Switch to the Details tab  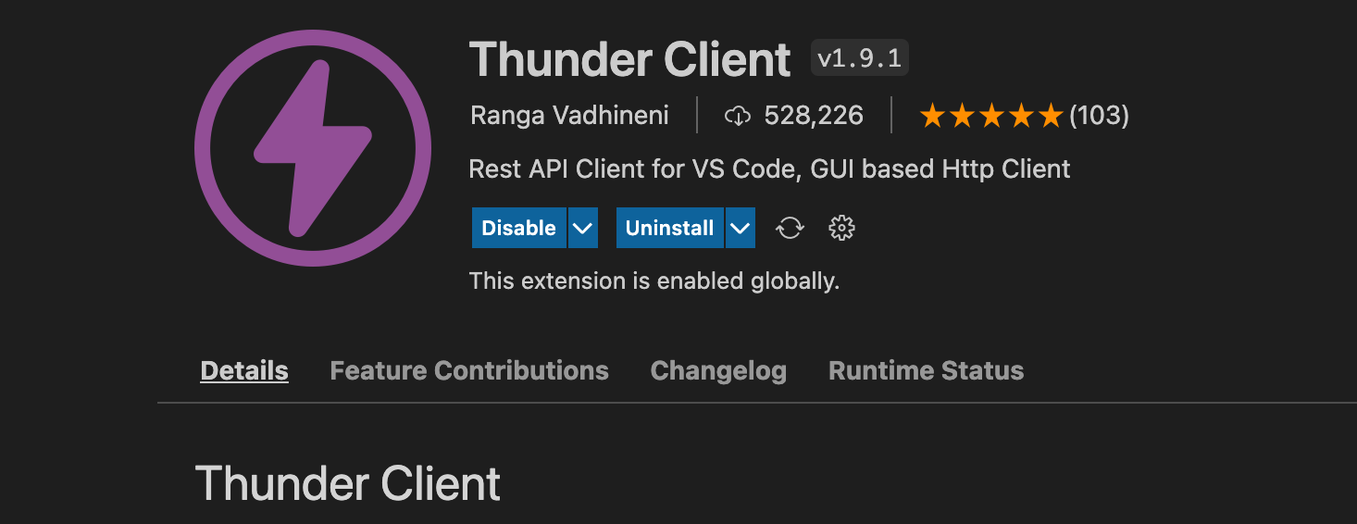tap(244, 371)
